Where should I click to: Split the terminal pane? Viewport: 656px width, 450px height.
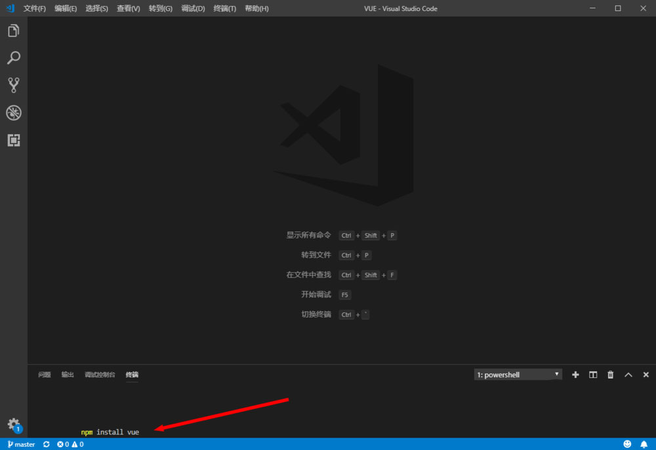(592, 374)
